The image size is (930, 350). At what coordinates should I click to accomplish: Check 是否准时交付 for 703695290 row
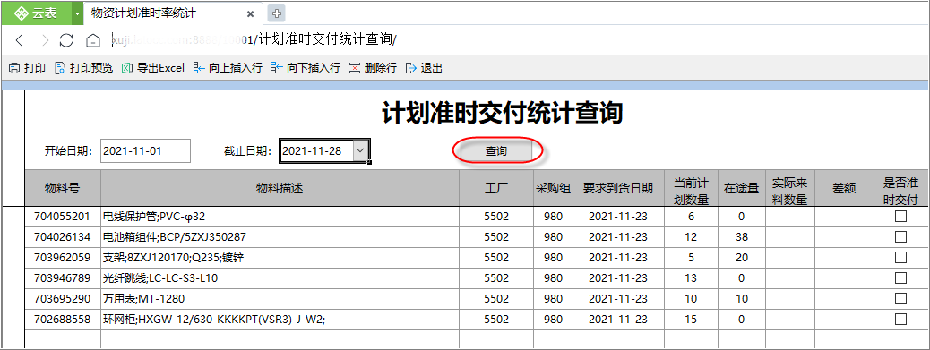coord(900,298)
